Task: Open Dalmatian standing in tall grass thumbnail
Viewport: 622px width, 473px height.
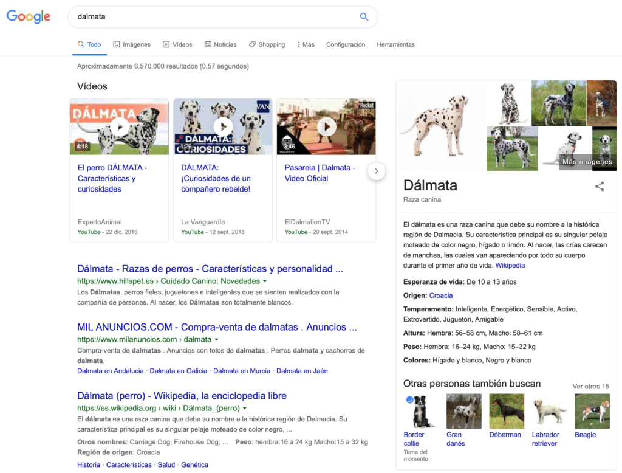Action: (559, 103)
